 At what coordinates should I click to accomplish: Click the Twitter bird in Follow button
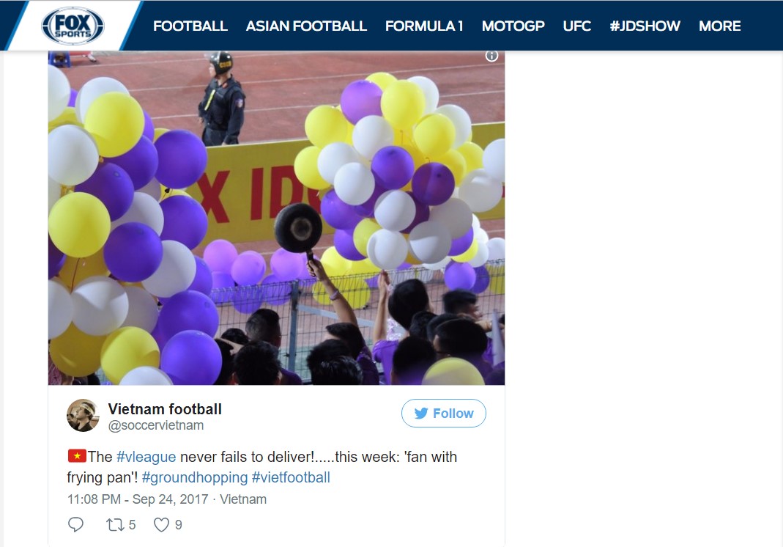(421, 413)
